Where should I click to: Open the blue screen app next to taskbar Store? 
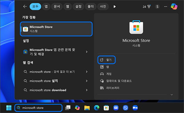(116, 108)
